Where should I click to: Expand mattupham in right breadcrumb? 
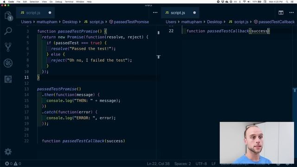coord(192,22)
